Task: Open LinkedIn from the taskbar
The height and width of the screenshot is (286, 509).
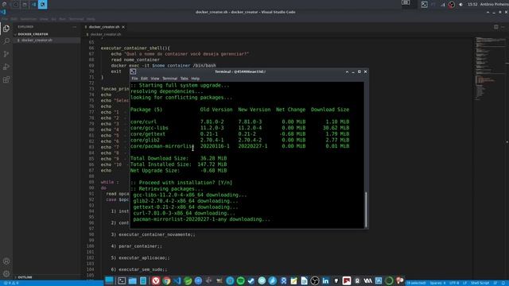Action: (325, 280)
